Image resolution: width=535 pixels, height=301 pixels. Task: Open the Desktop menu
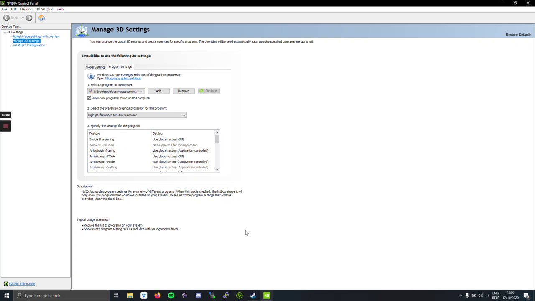26,9
